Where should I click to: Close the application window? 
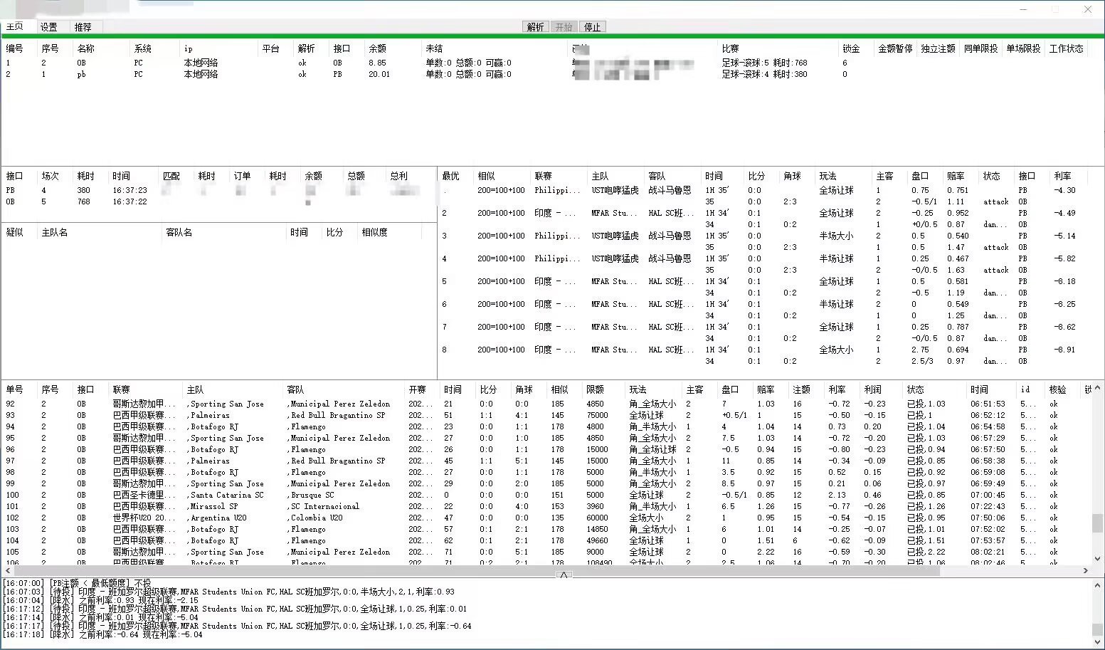click(x=1087, y=9)
